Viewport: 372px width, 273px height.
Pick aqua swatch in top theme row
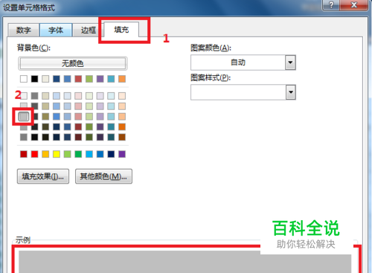111,79
